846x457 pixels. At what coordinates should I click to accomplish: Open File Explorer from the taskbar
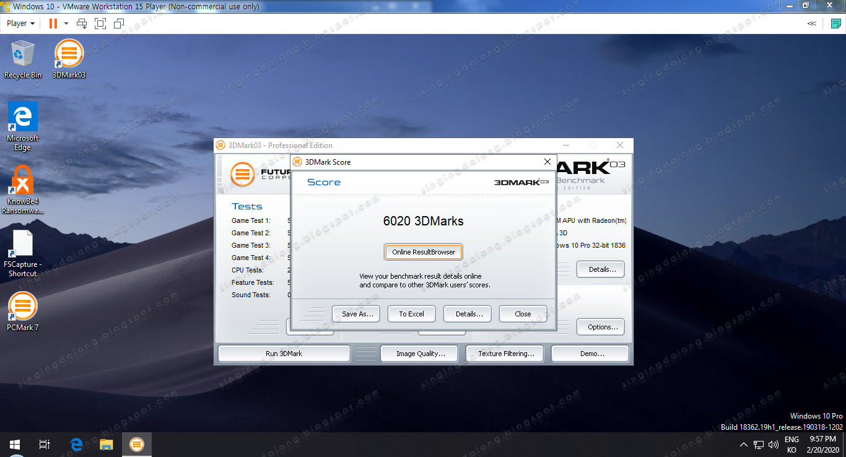[107, 445]
